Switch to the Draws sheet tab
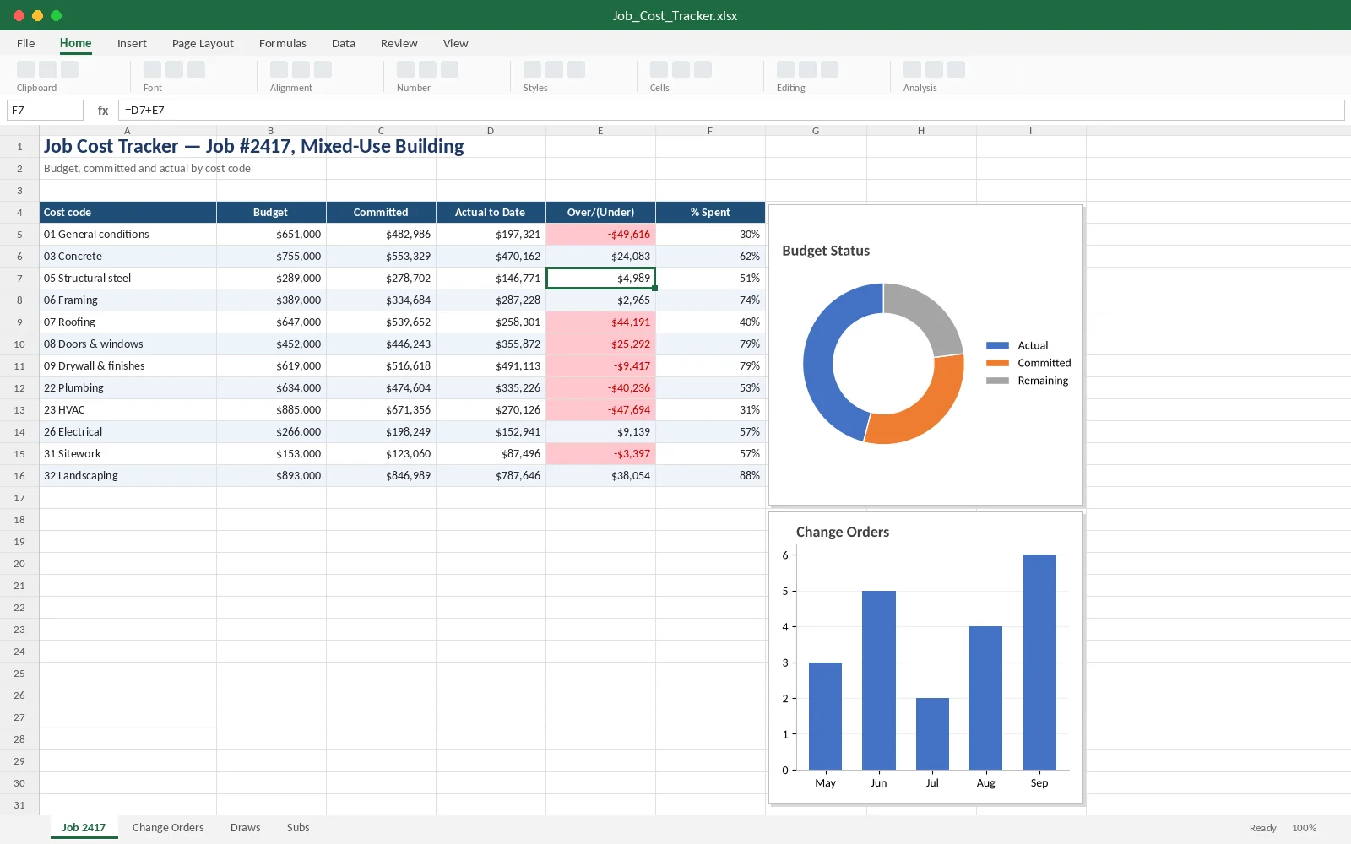Viewport: 1351px width, 844px height. (246, 828)
